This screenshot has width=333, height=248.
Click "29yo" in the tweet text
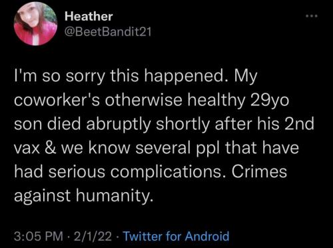270,101
